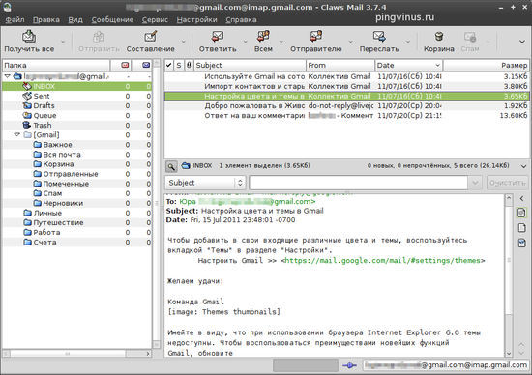Click the greyed Спам toolbar icon
The height and width of the screenshot is (375, 532).
[x=470, y=37]
